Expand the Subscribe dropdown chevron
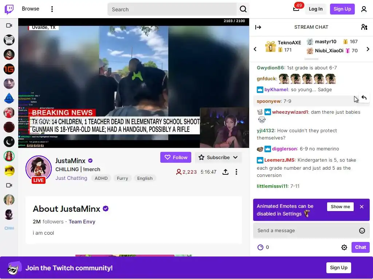Screen dimensions: 373x279 [x=236, y=157]
